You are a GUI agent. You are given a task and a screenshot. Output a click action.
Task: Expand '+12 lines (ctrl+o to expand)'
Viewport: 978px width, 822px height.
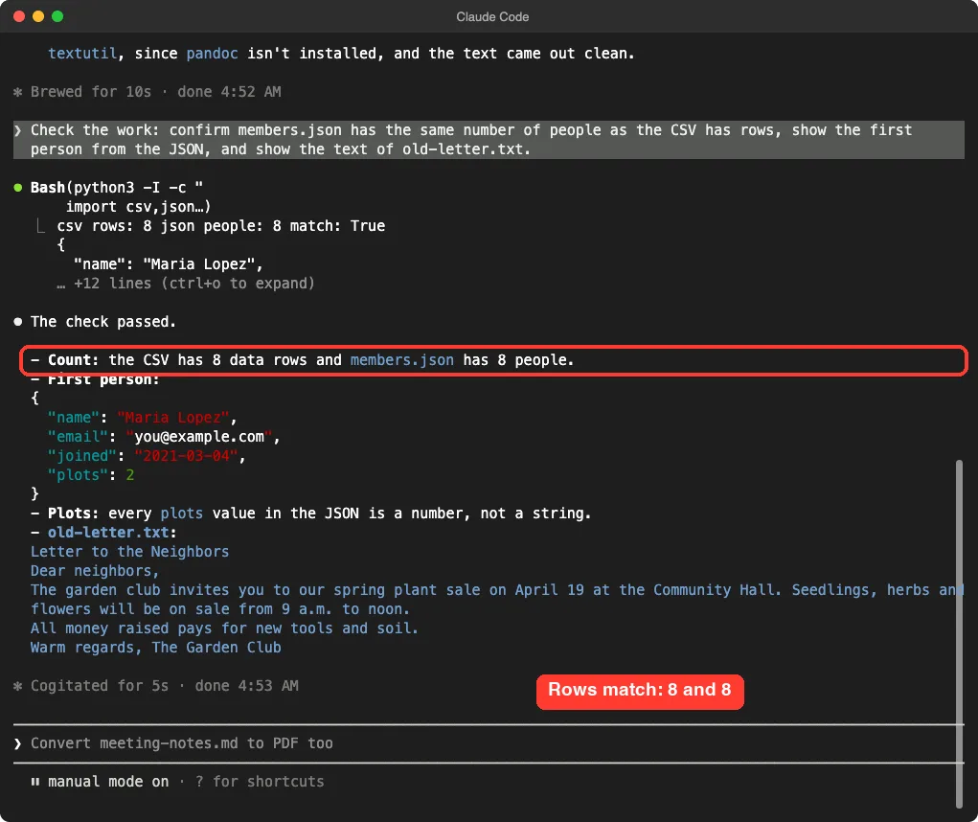click(x=186, y=284)
